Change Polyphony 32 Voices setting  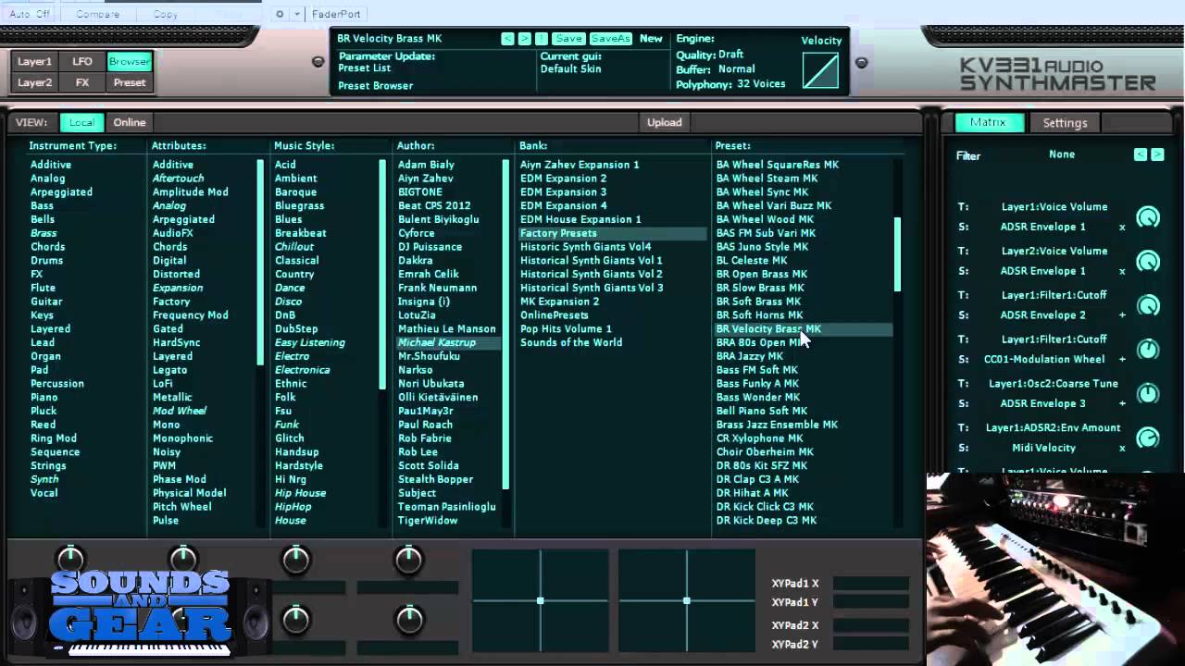[761, 84]
